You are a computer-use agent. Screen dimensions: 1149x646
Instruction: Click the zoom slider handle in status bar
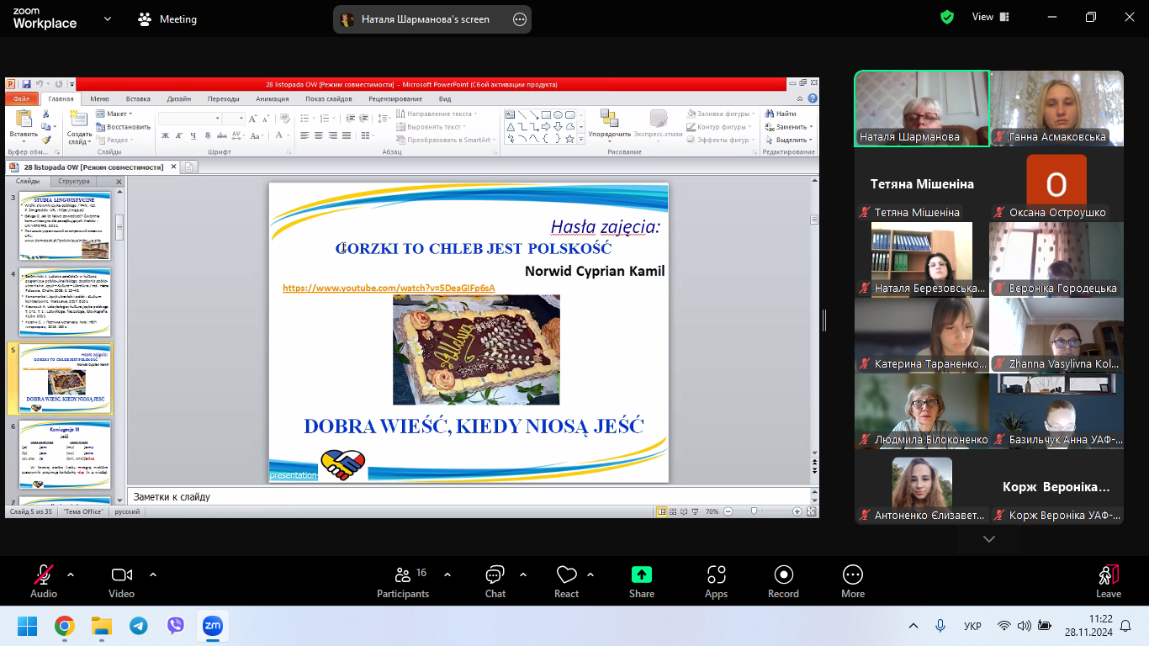(x=755, y=511)
